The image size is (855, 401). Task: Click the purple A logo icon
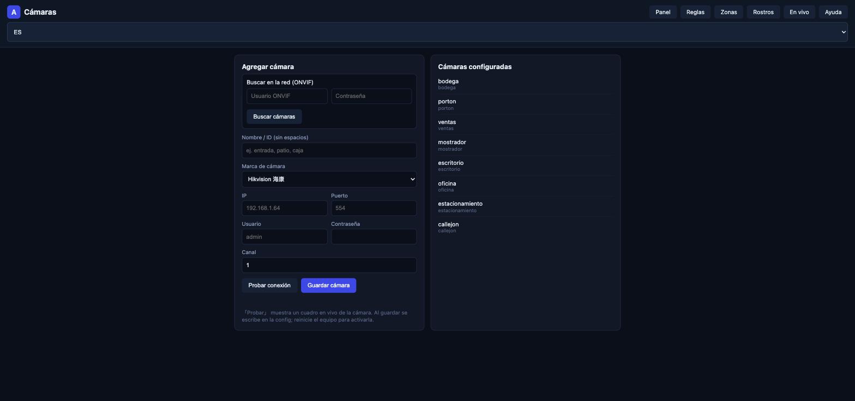click(14, 12)
